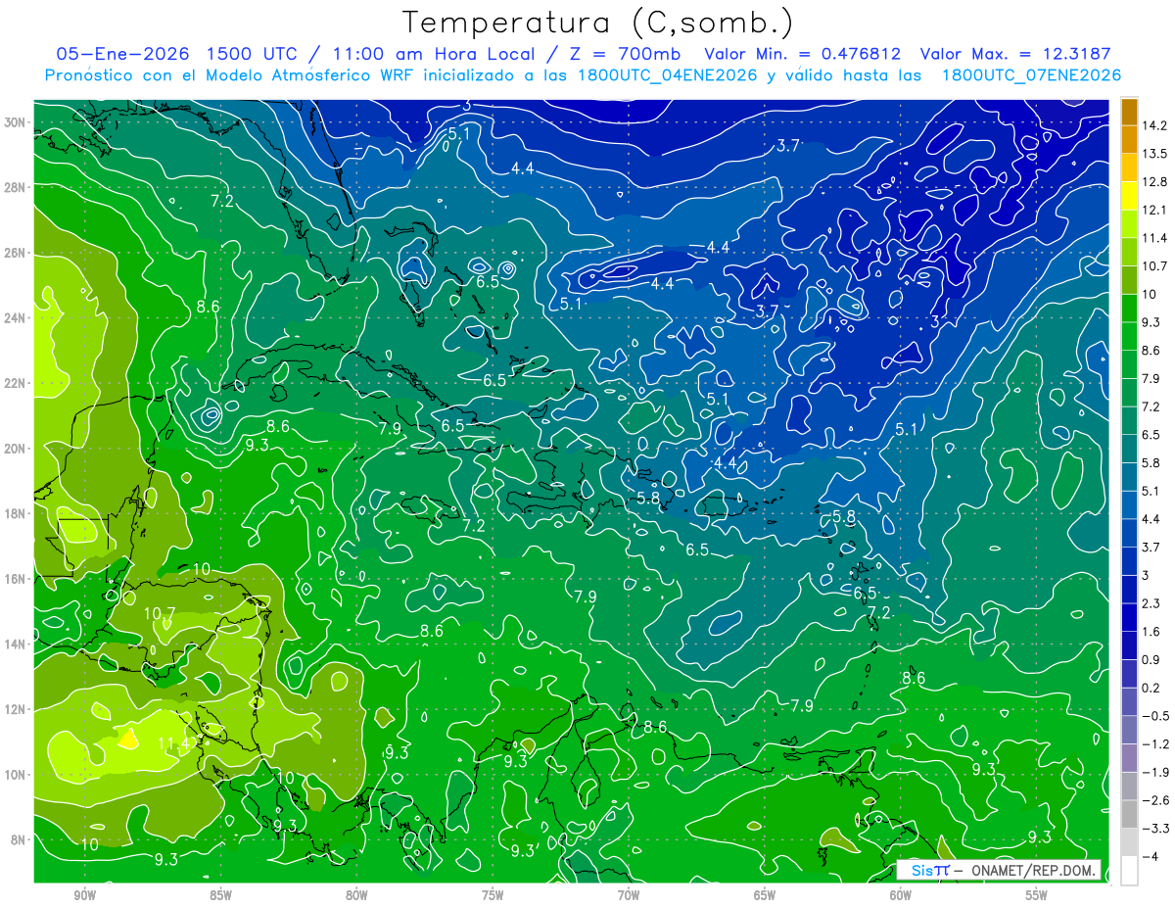1175x908 pixels.
Task: Click the 10.7 contour label on the map
Action: click(x=160, y=614)
